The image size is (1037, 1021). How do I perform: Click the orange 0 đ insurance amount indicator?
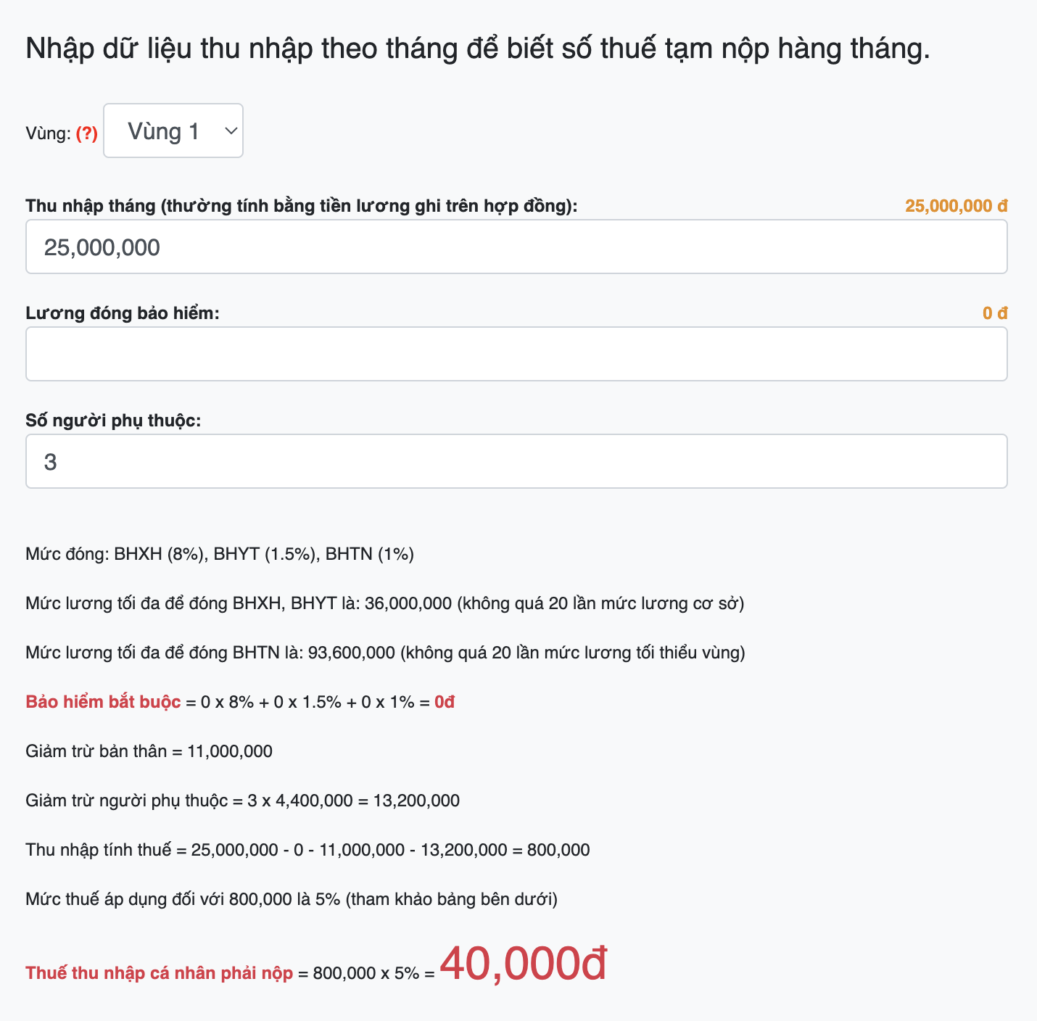pyautogui.click(x=994, y=313)
